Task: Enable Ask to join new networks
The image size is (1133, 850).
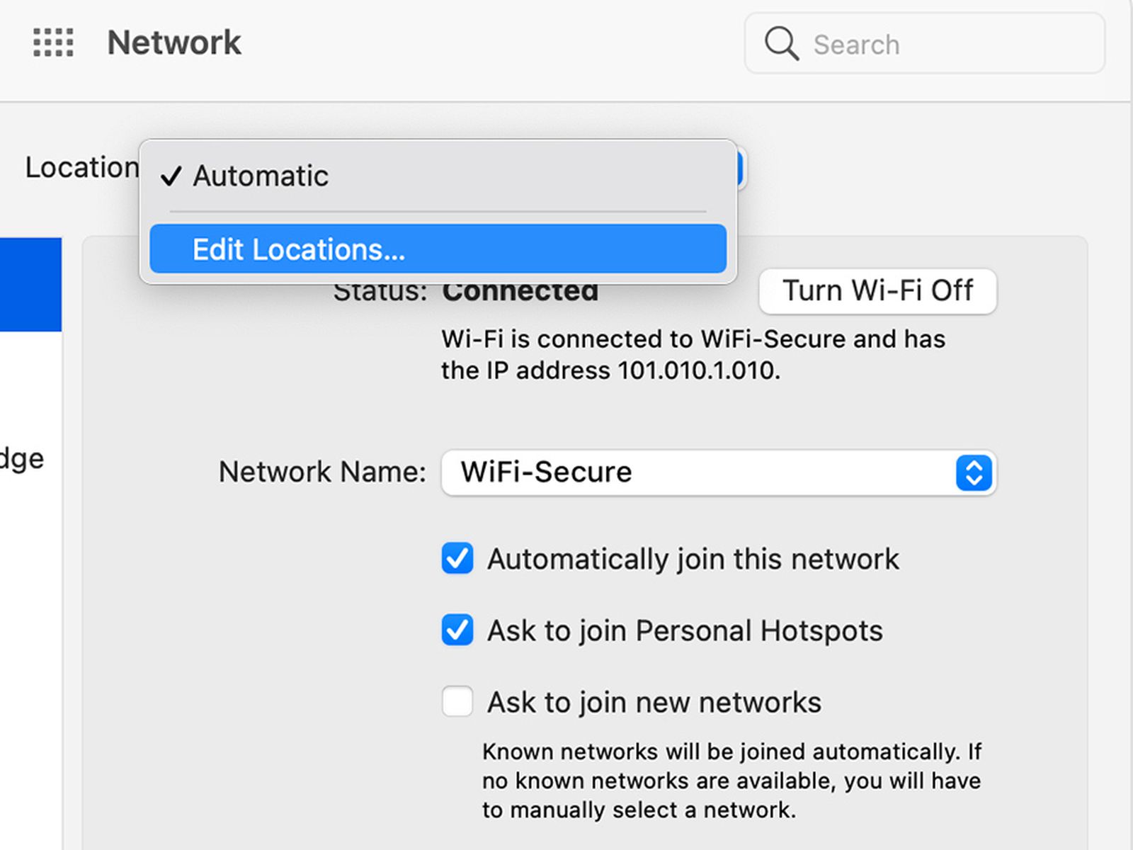Action: [x=457, y=702]
